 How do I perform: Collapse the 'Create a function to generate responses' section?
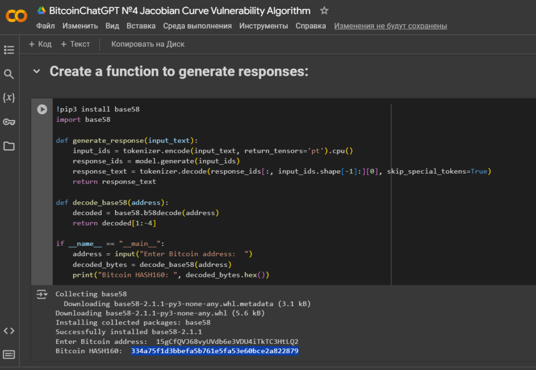click(37, 71)
